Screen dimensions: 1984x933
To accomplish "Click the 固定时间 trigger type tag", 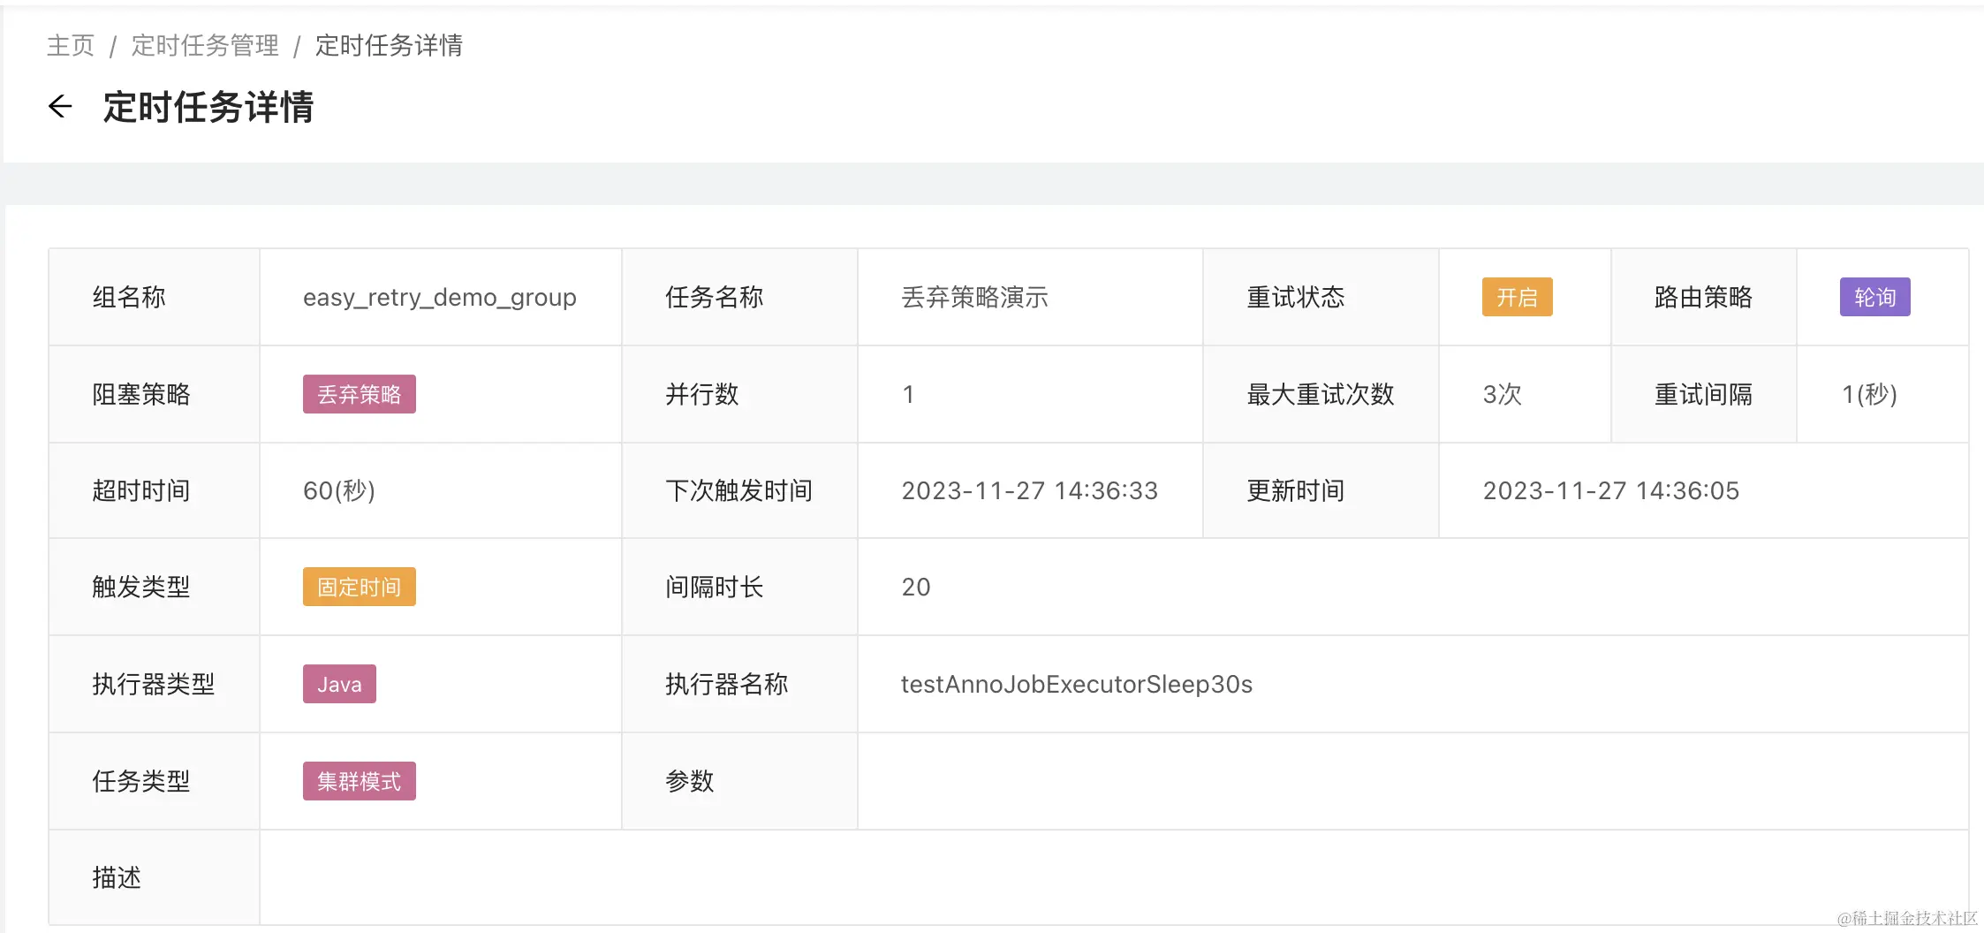I will coord(359,587).
